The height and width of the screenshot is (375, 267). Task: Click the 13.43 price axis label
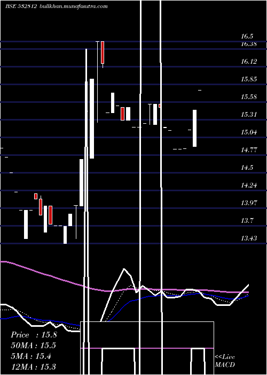(249, 238)
